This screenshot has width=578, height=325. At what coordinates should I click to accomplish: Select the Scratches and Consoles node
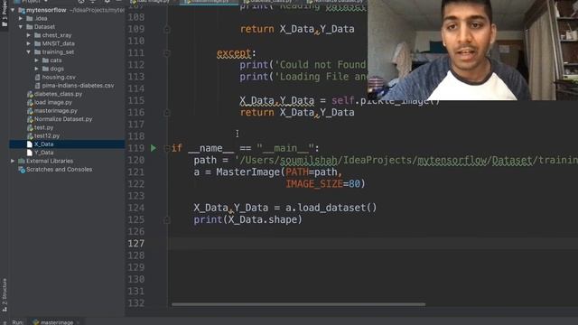coord(59,170)
